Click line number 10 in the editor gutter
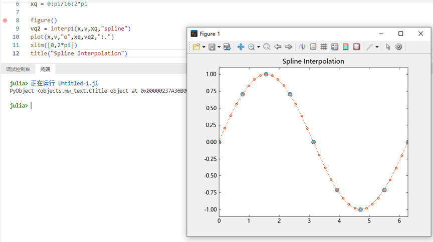433x242 pixels. click(16, 37)
